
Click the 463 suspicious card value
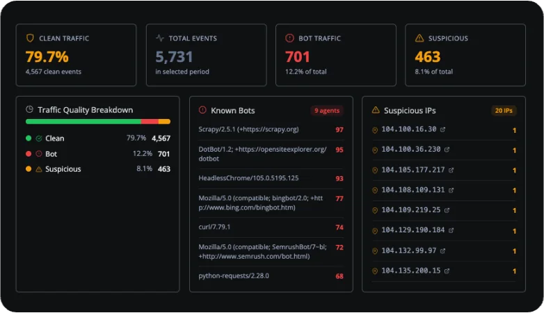pyautogui.click(x=427, y=57)
